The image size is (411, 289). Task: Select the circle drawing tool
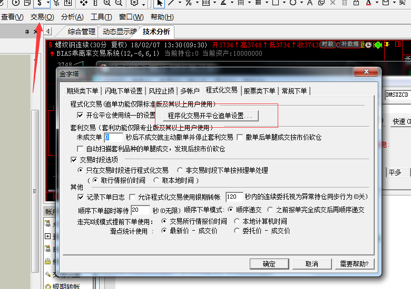(x=293, y=3)
